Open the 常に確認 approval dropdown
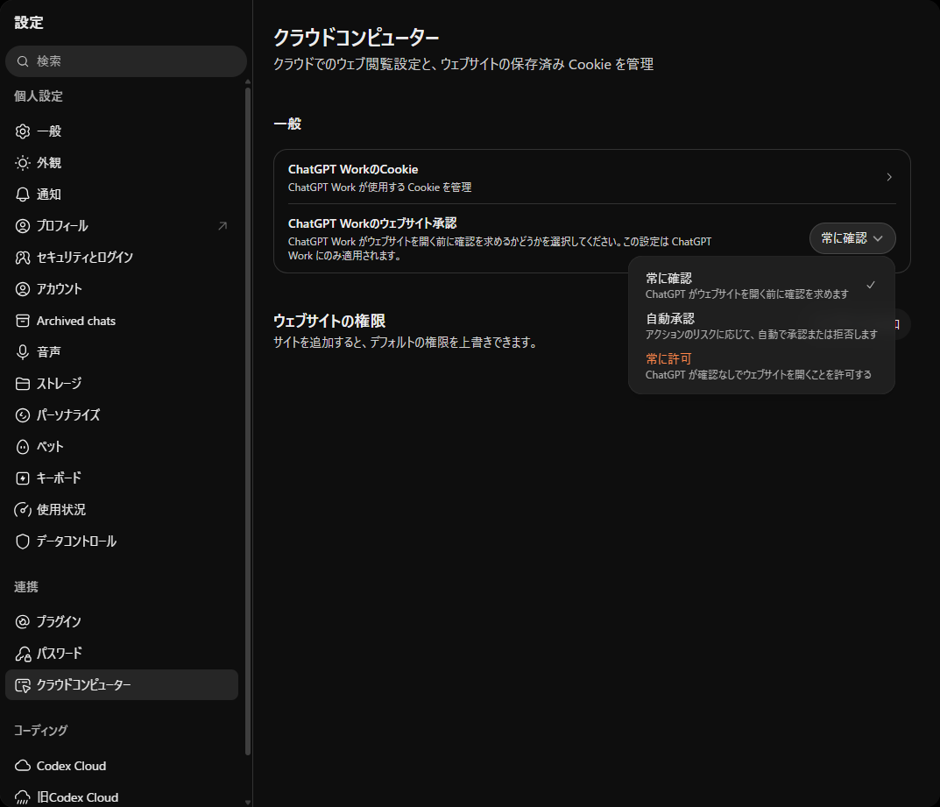 tap(852, 238)
